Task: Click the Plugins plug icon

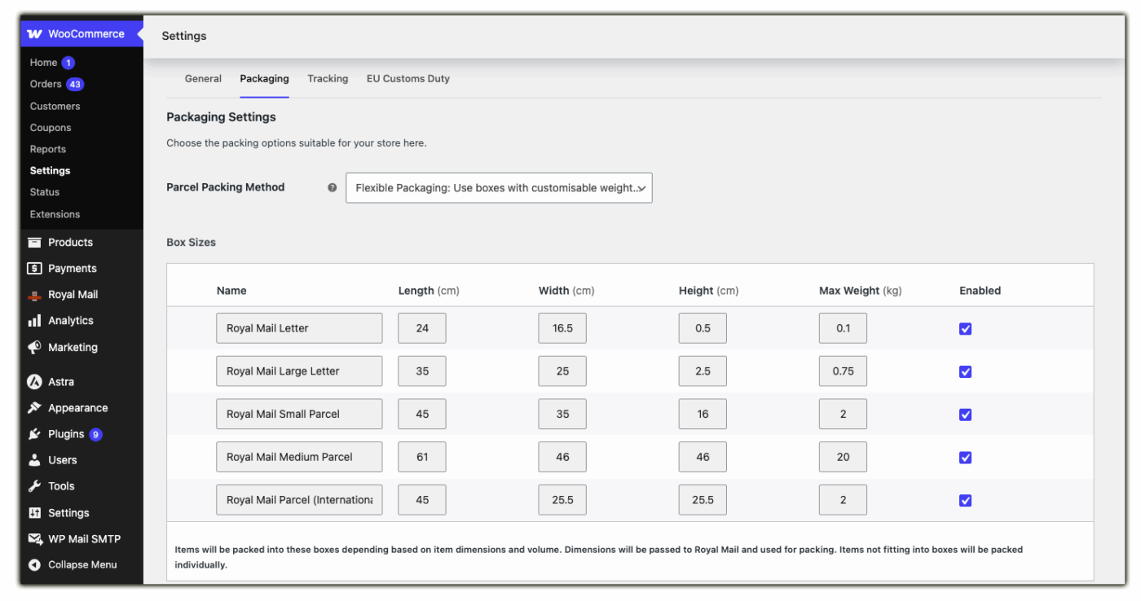Action: coord(34,434)
